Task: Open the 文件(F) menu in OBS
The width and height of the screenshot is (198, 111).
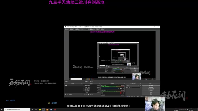Action: [67, 29]
